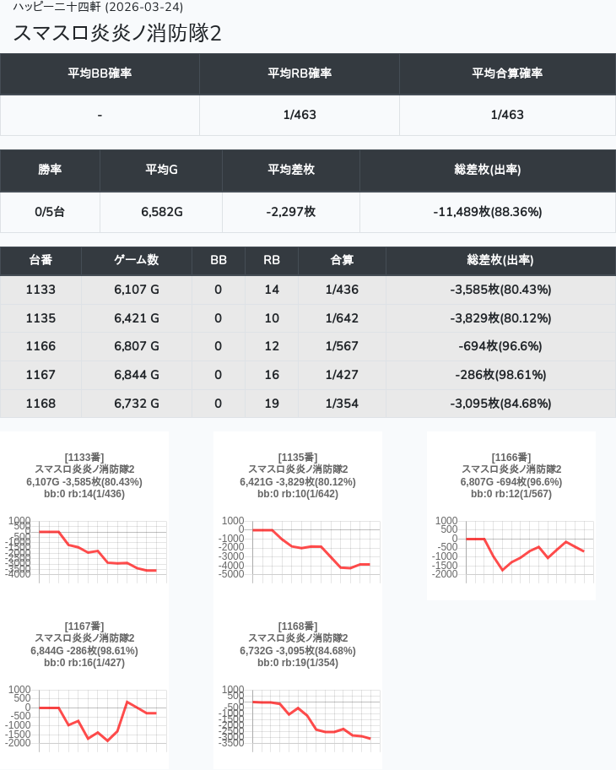The width and height of the screenshot is (616, 770).
Task: Click the 勝率 value 0/5台
Action: click(50, 212)
